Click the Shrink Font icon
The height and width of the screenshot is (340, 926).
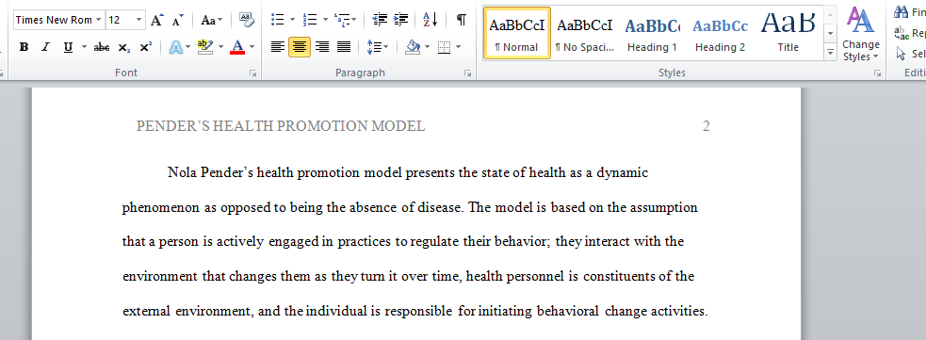point(178,20)
